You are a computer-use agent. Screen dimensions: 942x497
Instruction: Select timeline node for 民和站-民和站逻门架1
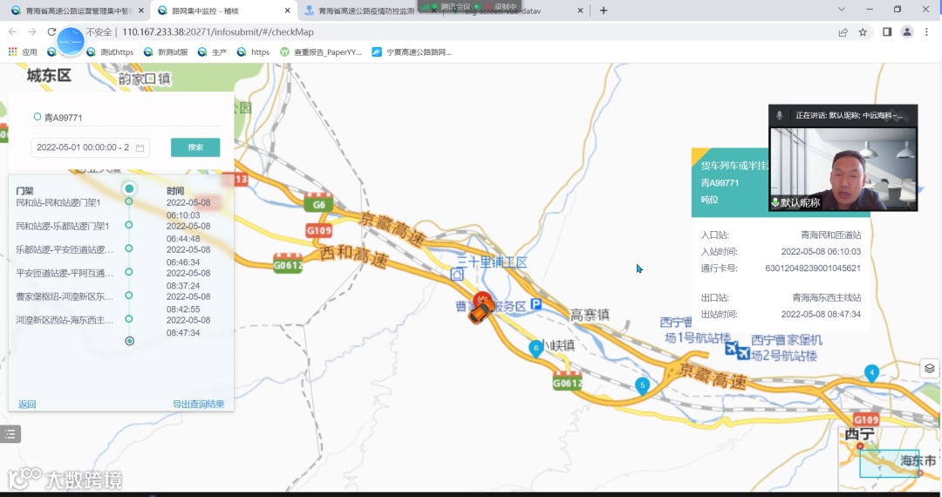coord(128,201)
